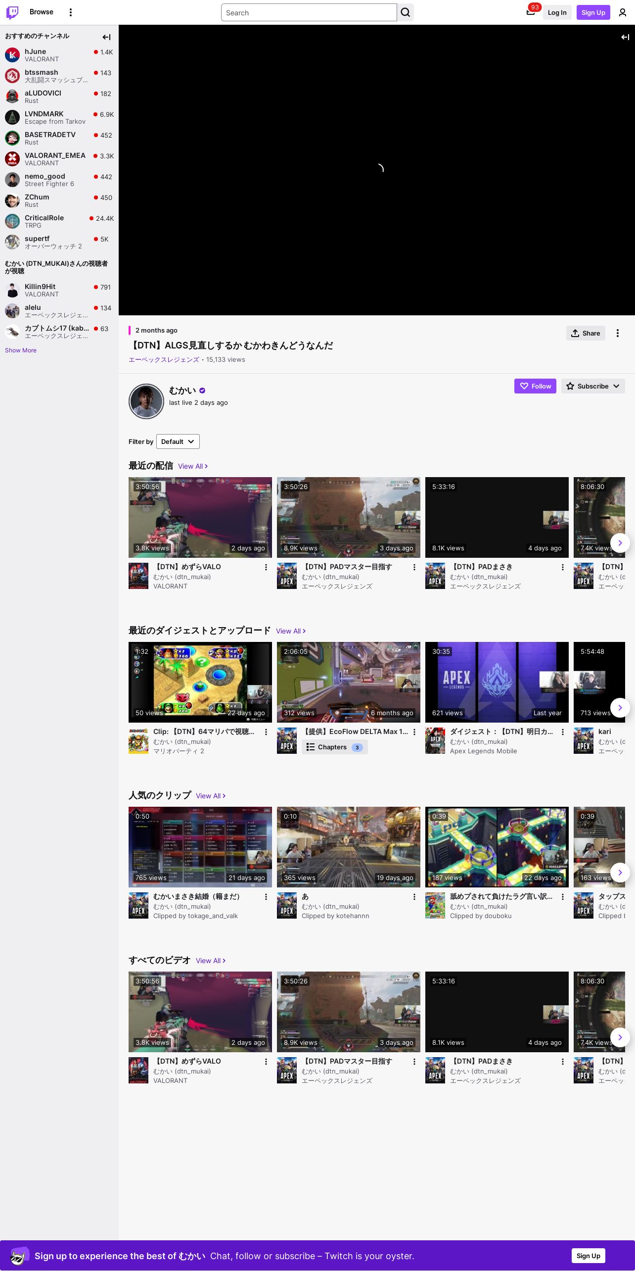Image resolution: width=635 pixels, height=1271 pixels.
Task: Open Killin9Hit channel in sidebar
Action: pos(59,290)
